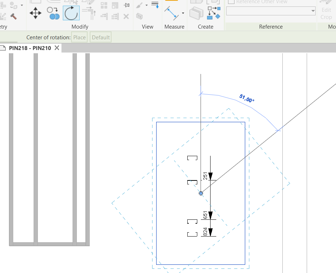This screenshot has width=336, height=273.
Task: Open the Linework dropdown arrow
Action: pyautogui.click(x=146, y=5)
